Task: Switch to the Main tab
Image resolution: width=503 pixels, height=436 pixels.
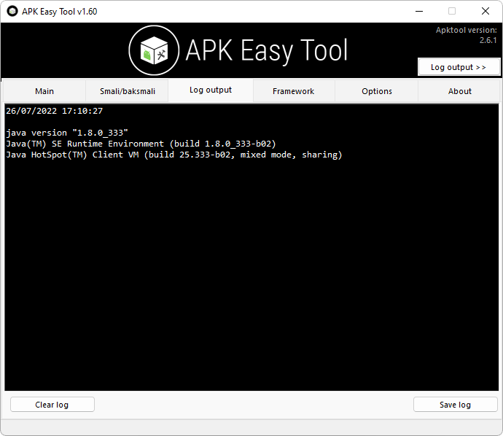Action: [44, 91]
